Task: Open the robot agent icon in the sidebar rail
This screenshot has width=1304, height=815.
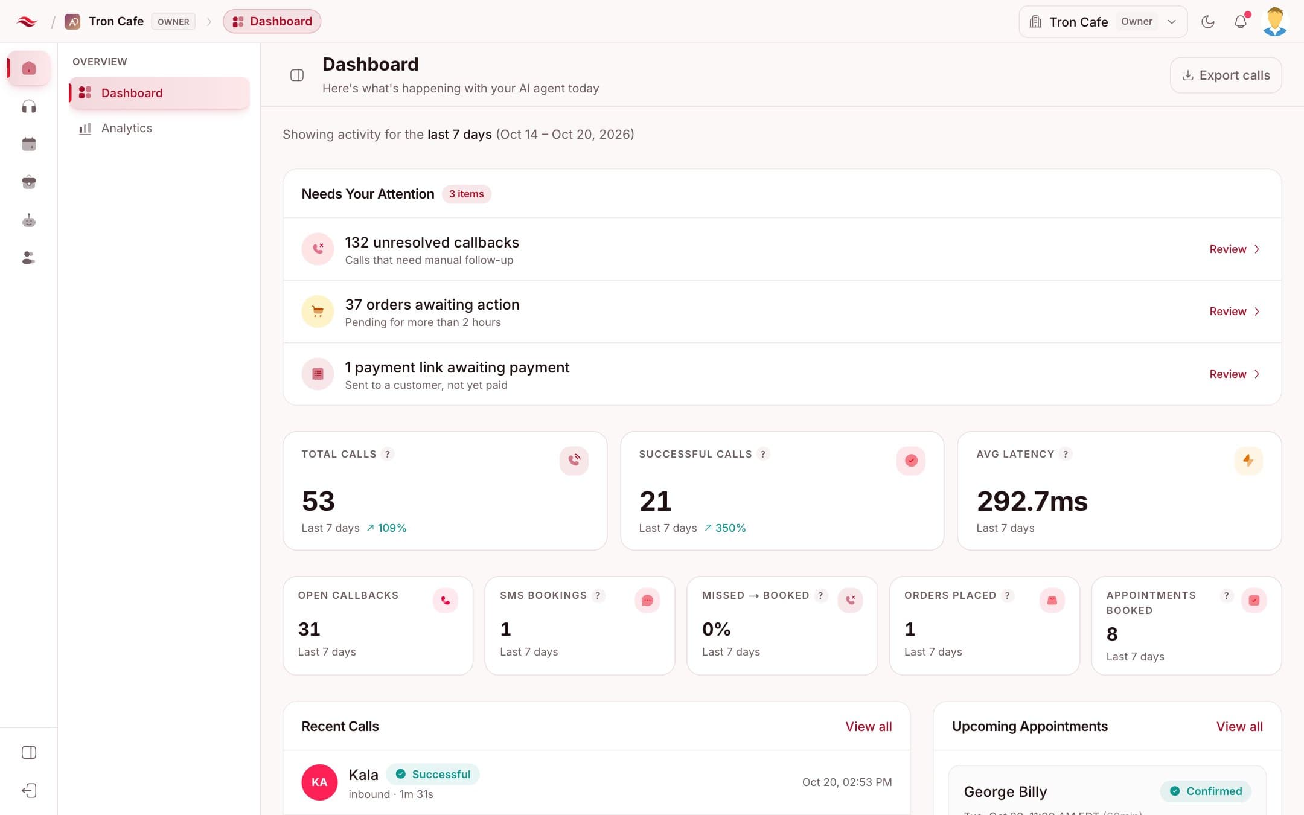Action: click(x=29, y=220)
